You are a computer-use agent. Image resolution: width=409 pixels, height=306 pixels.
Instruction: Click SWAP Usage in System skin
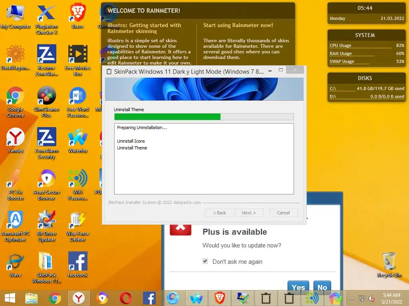pos(367,62)
